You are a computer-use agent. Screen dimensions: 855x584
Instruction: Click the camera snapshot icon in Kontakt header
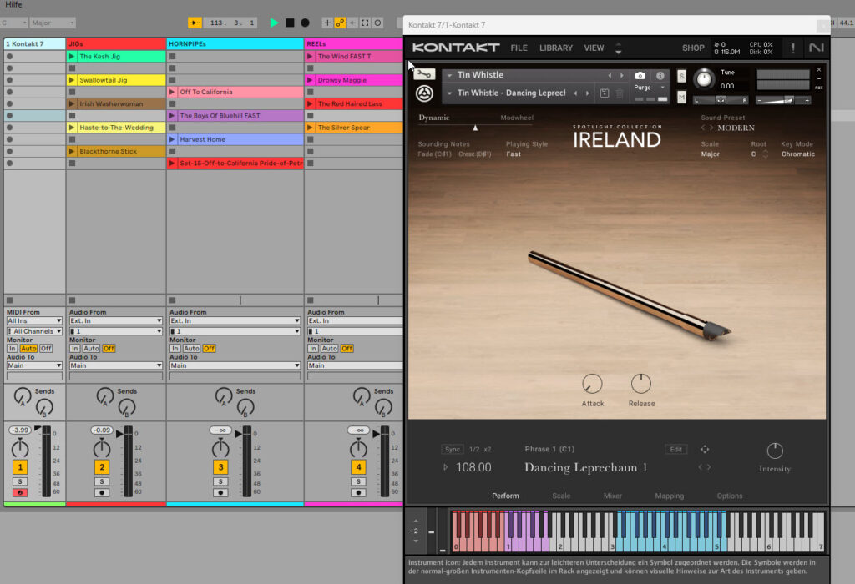coord(640,75)
